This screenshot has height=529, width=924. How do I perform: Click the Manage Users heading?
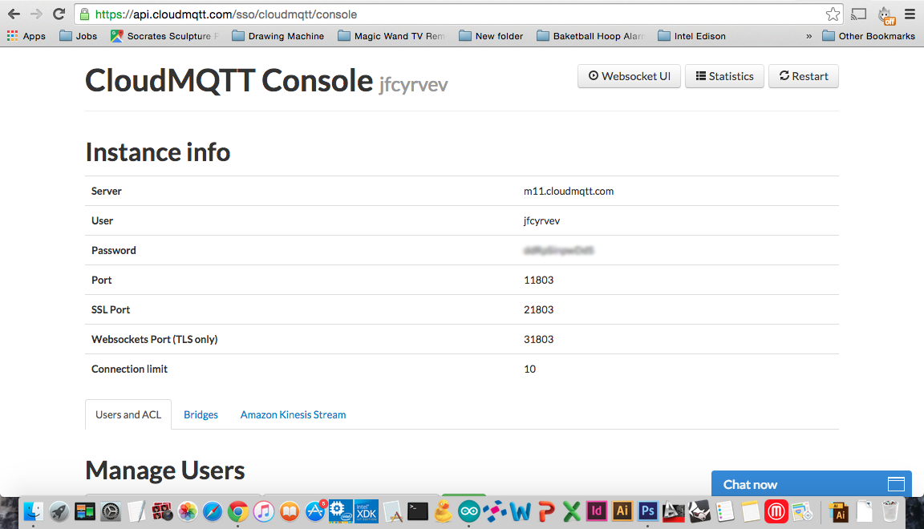[165, 470]
